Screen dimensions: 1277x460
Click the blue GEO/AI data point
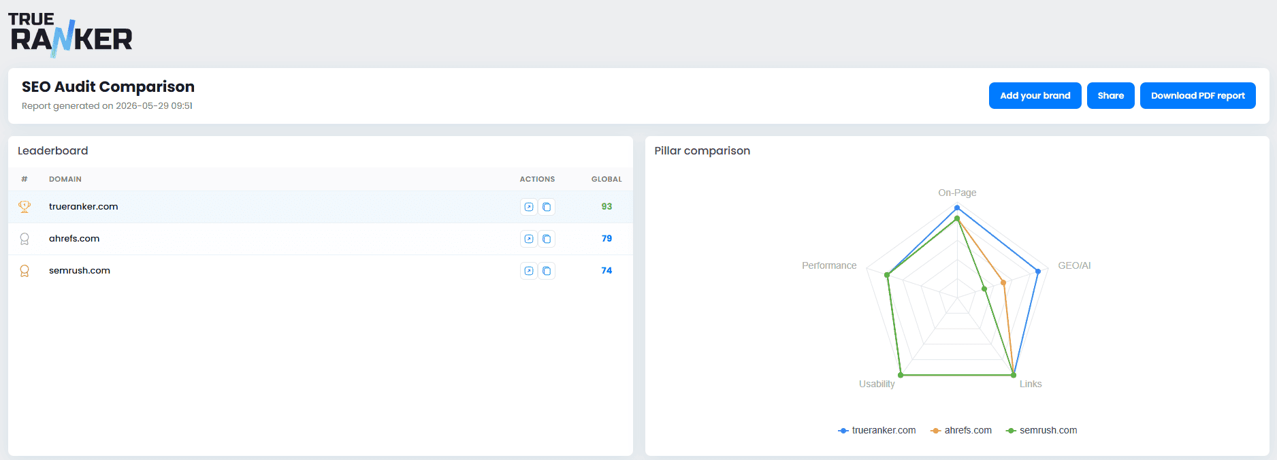pos(1038,272)
